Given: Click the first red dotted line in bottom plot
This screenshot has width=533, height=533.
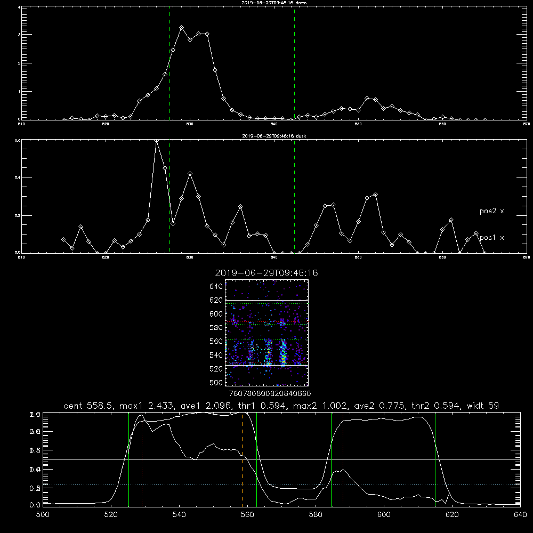Looking at the screenshot, I should tap(142, 459).
